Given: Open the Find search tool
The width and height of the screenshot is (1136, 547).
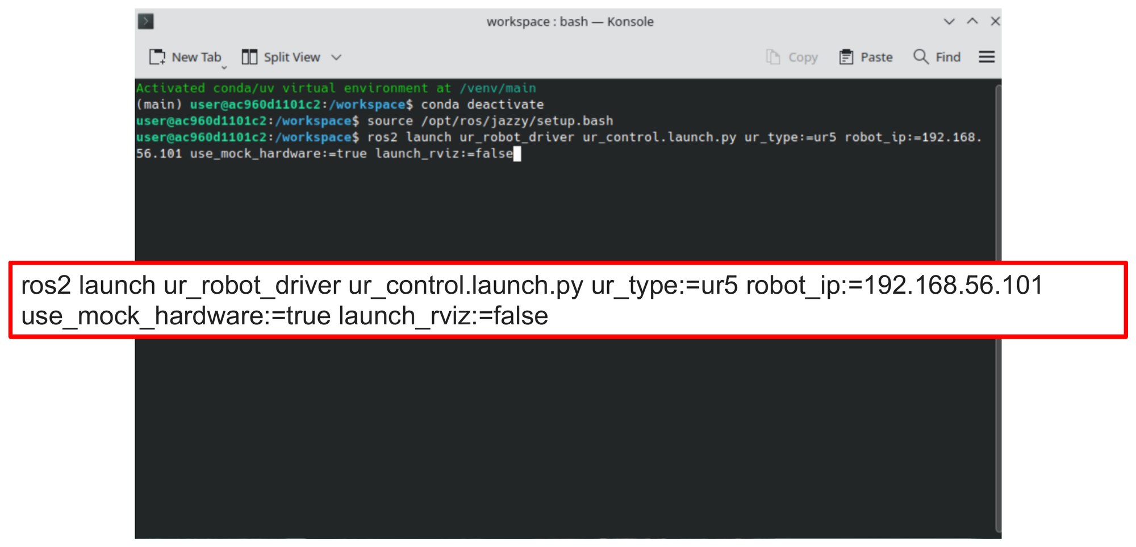Looking at the screenshot, I should tap(936, 57).
